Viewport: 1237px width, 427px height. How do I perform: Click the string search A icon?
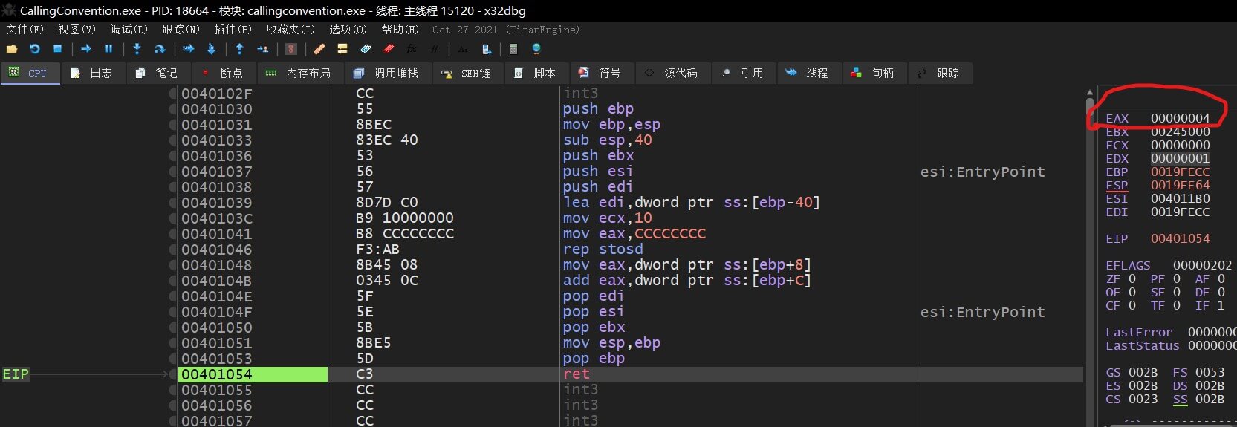point(463,49)
